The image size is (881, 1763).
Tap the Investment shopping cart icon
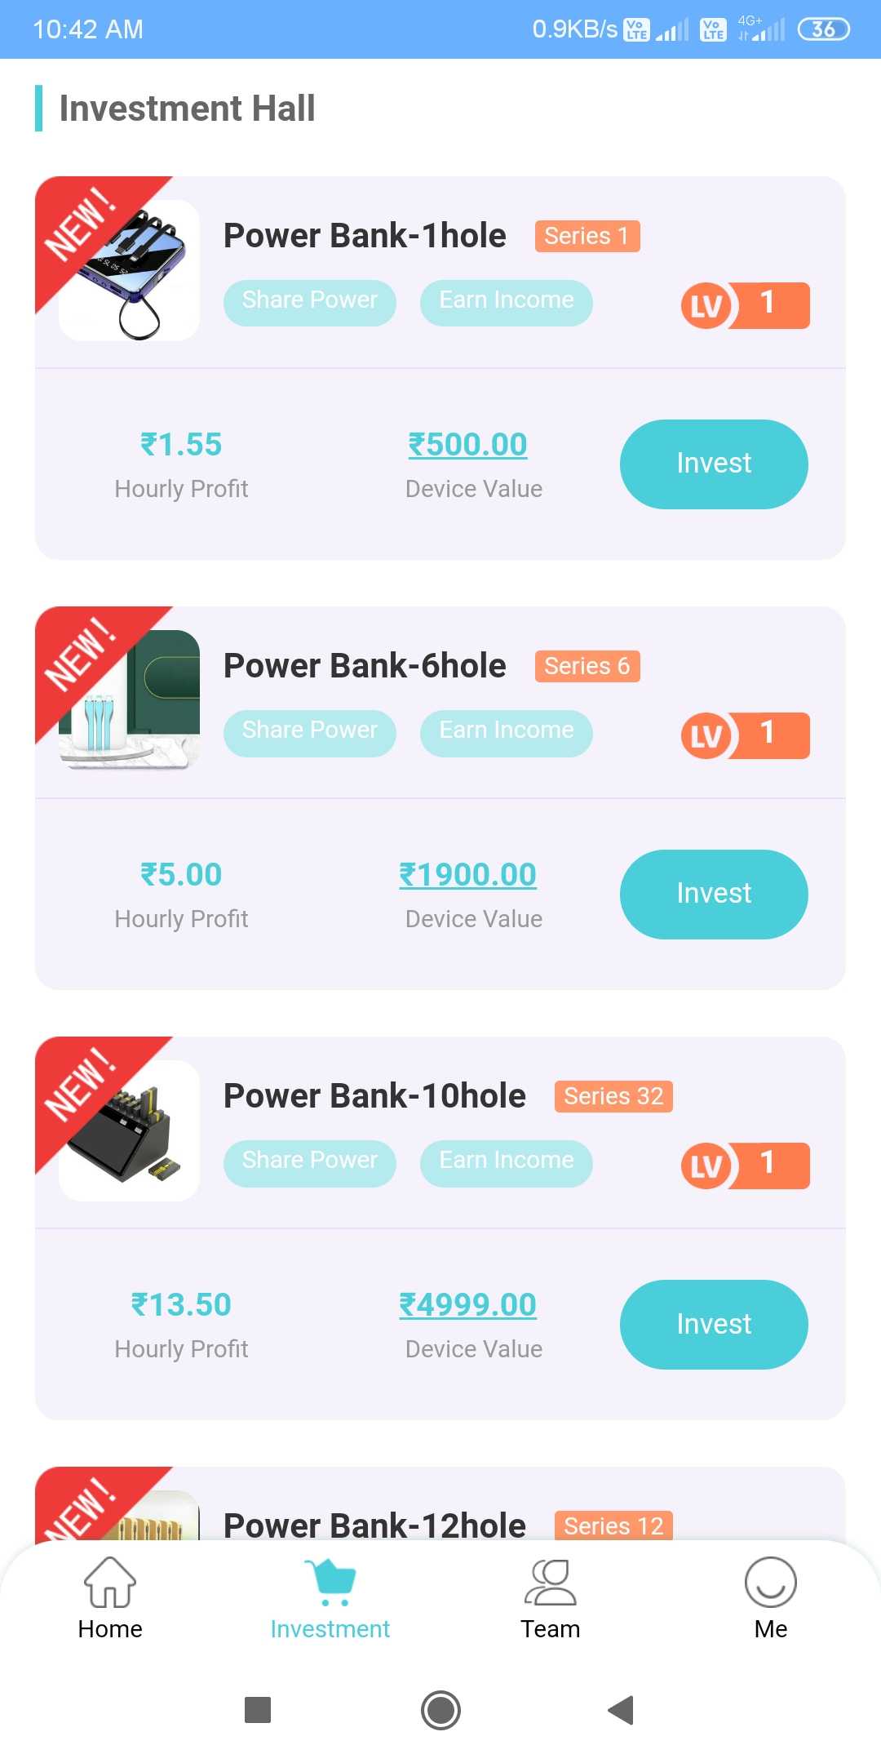click(x=330, y=1583)
